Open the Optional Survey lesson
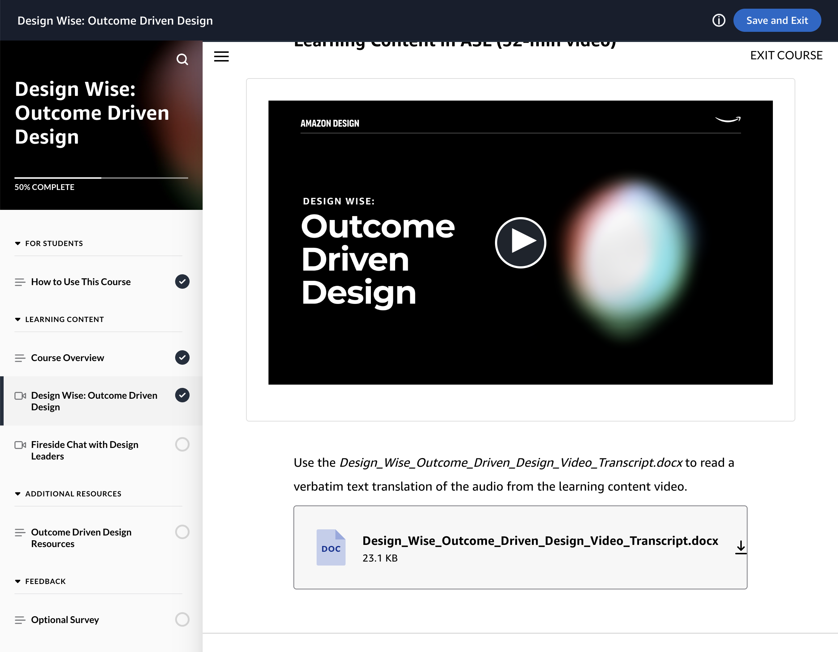The width and height of the screenshot is (838, 652). tap(65, 619)
